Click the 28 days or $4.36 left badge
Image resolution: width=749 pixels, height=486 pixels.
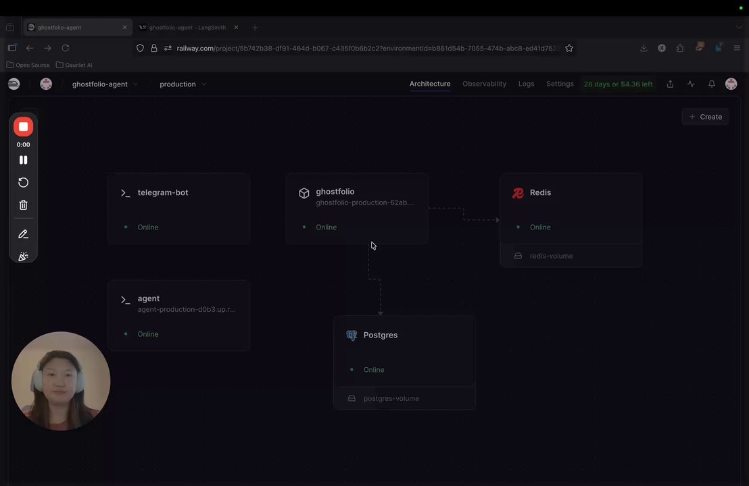pyautogui.click(x=618, y=84)
